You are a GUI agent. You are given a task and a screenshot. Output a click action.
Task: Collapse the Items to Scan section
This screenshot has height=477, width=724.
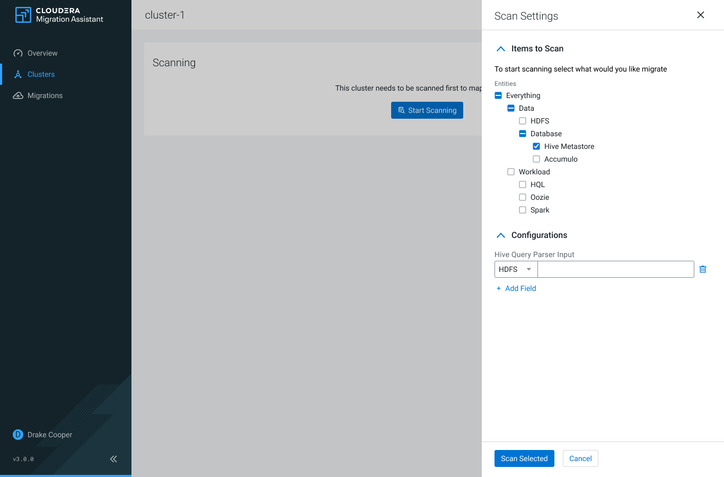[500, 49]
